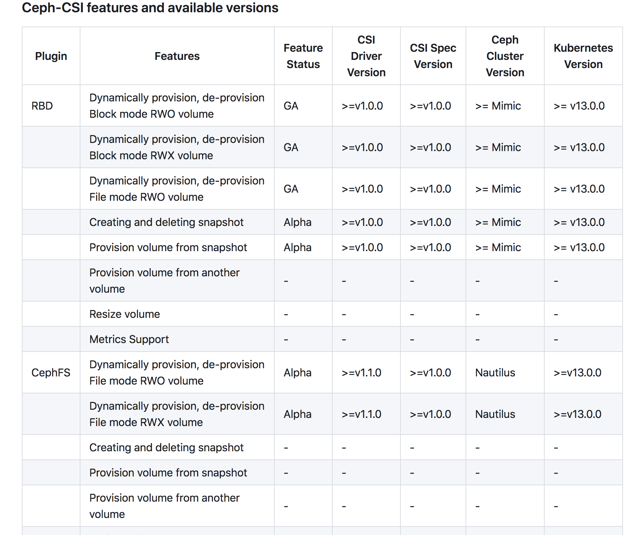Click GA status in Block mode RWO row
This screenshot has height=535, width=638.
click(x=291, y=106)
